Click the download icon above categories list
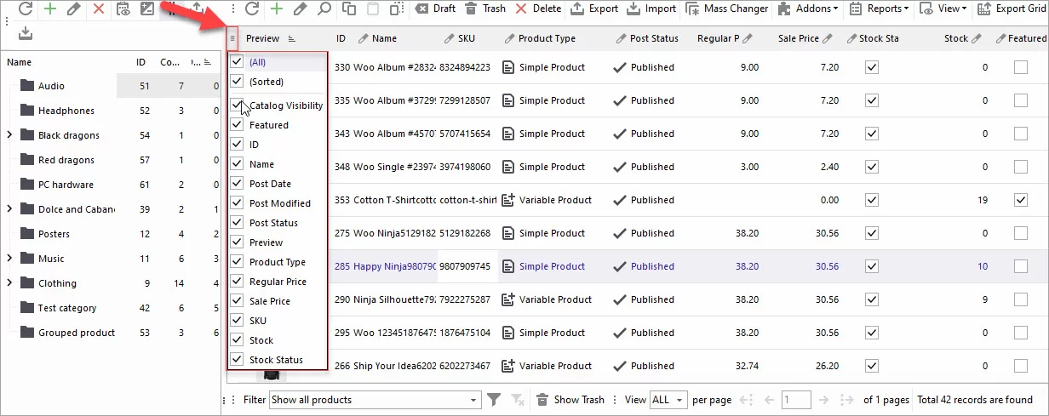Screen dimensions: 1049x416 [x=25, y=33]
